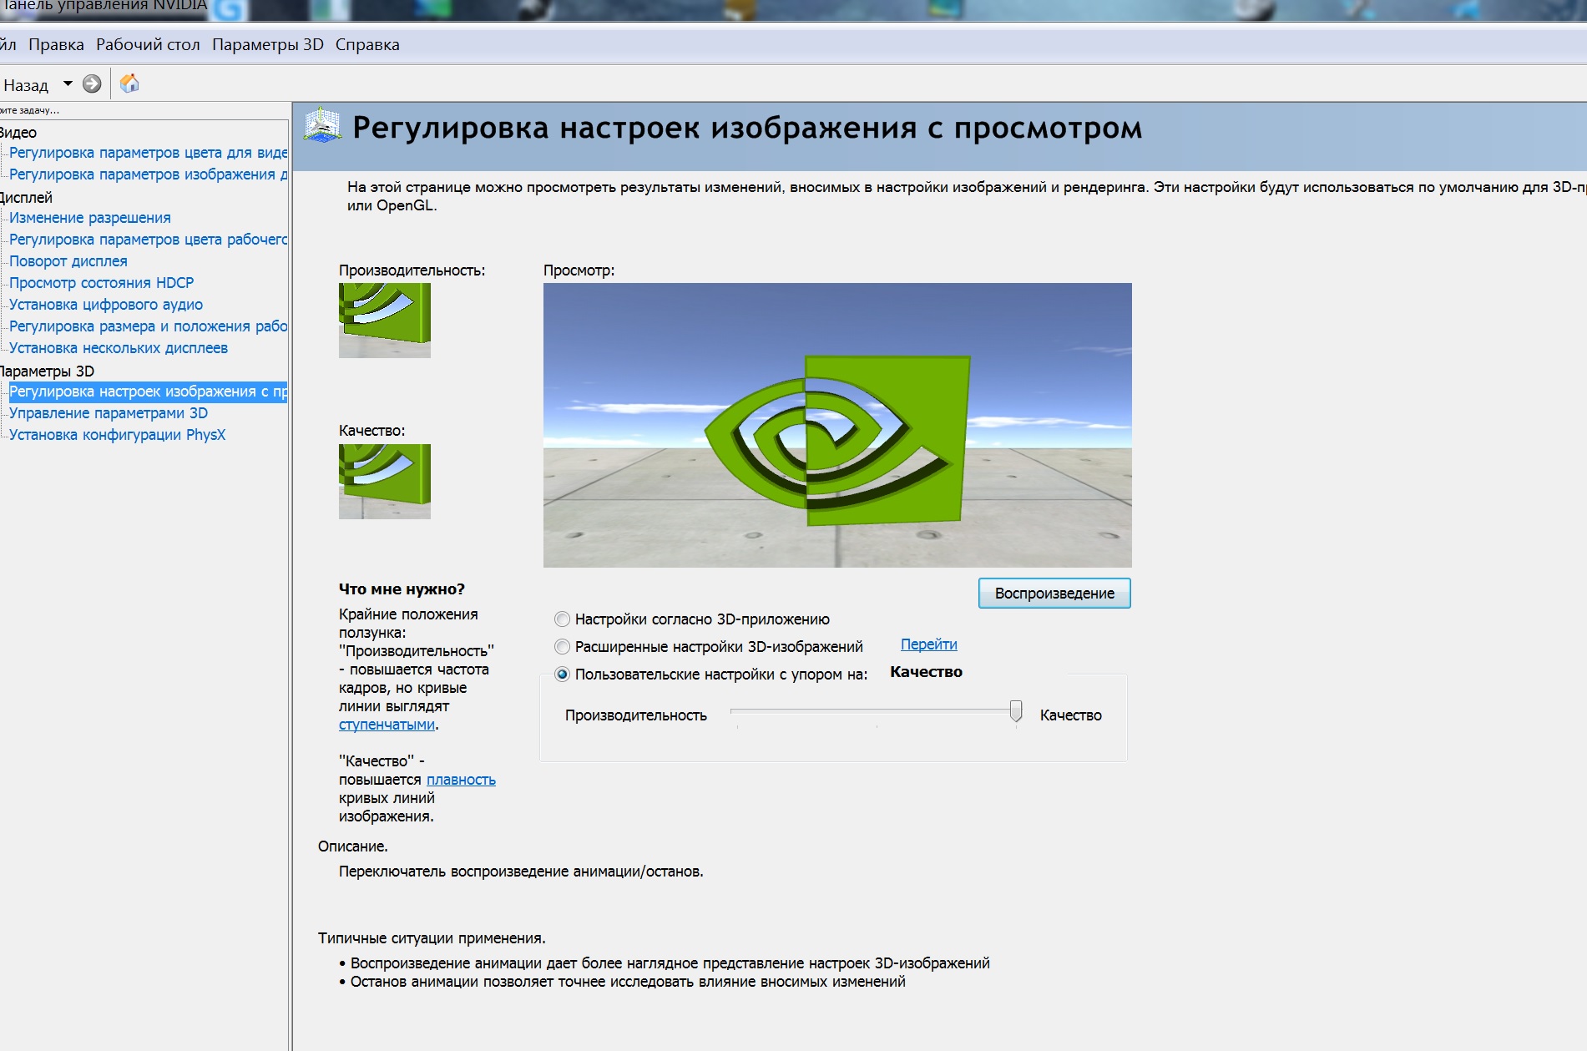Open Просмотр состояния HDCP task
Screen dimensions: 1587x1051
pyautogui.click(x=102, y=283)
